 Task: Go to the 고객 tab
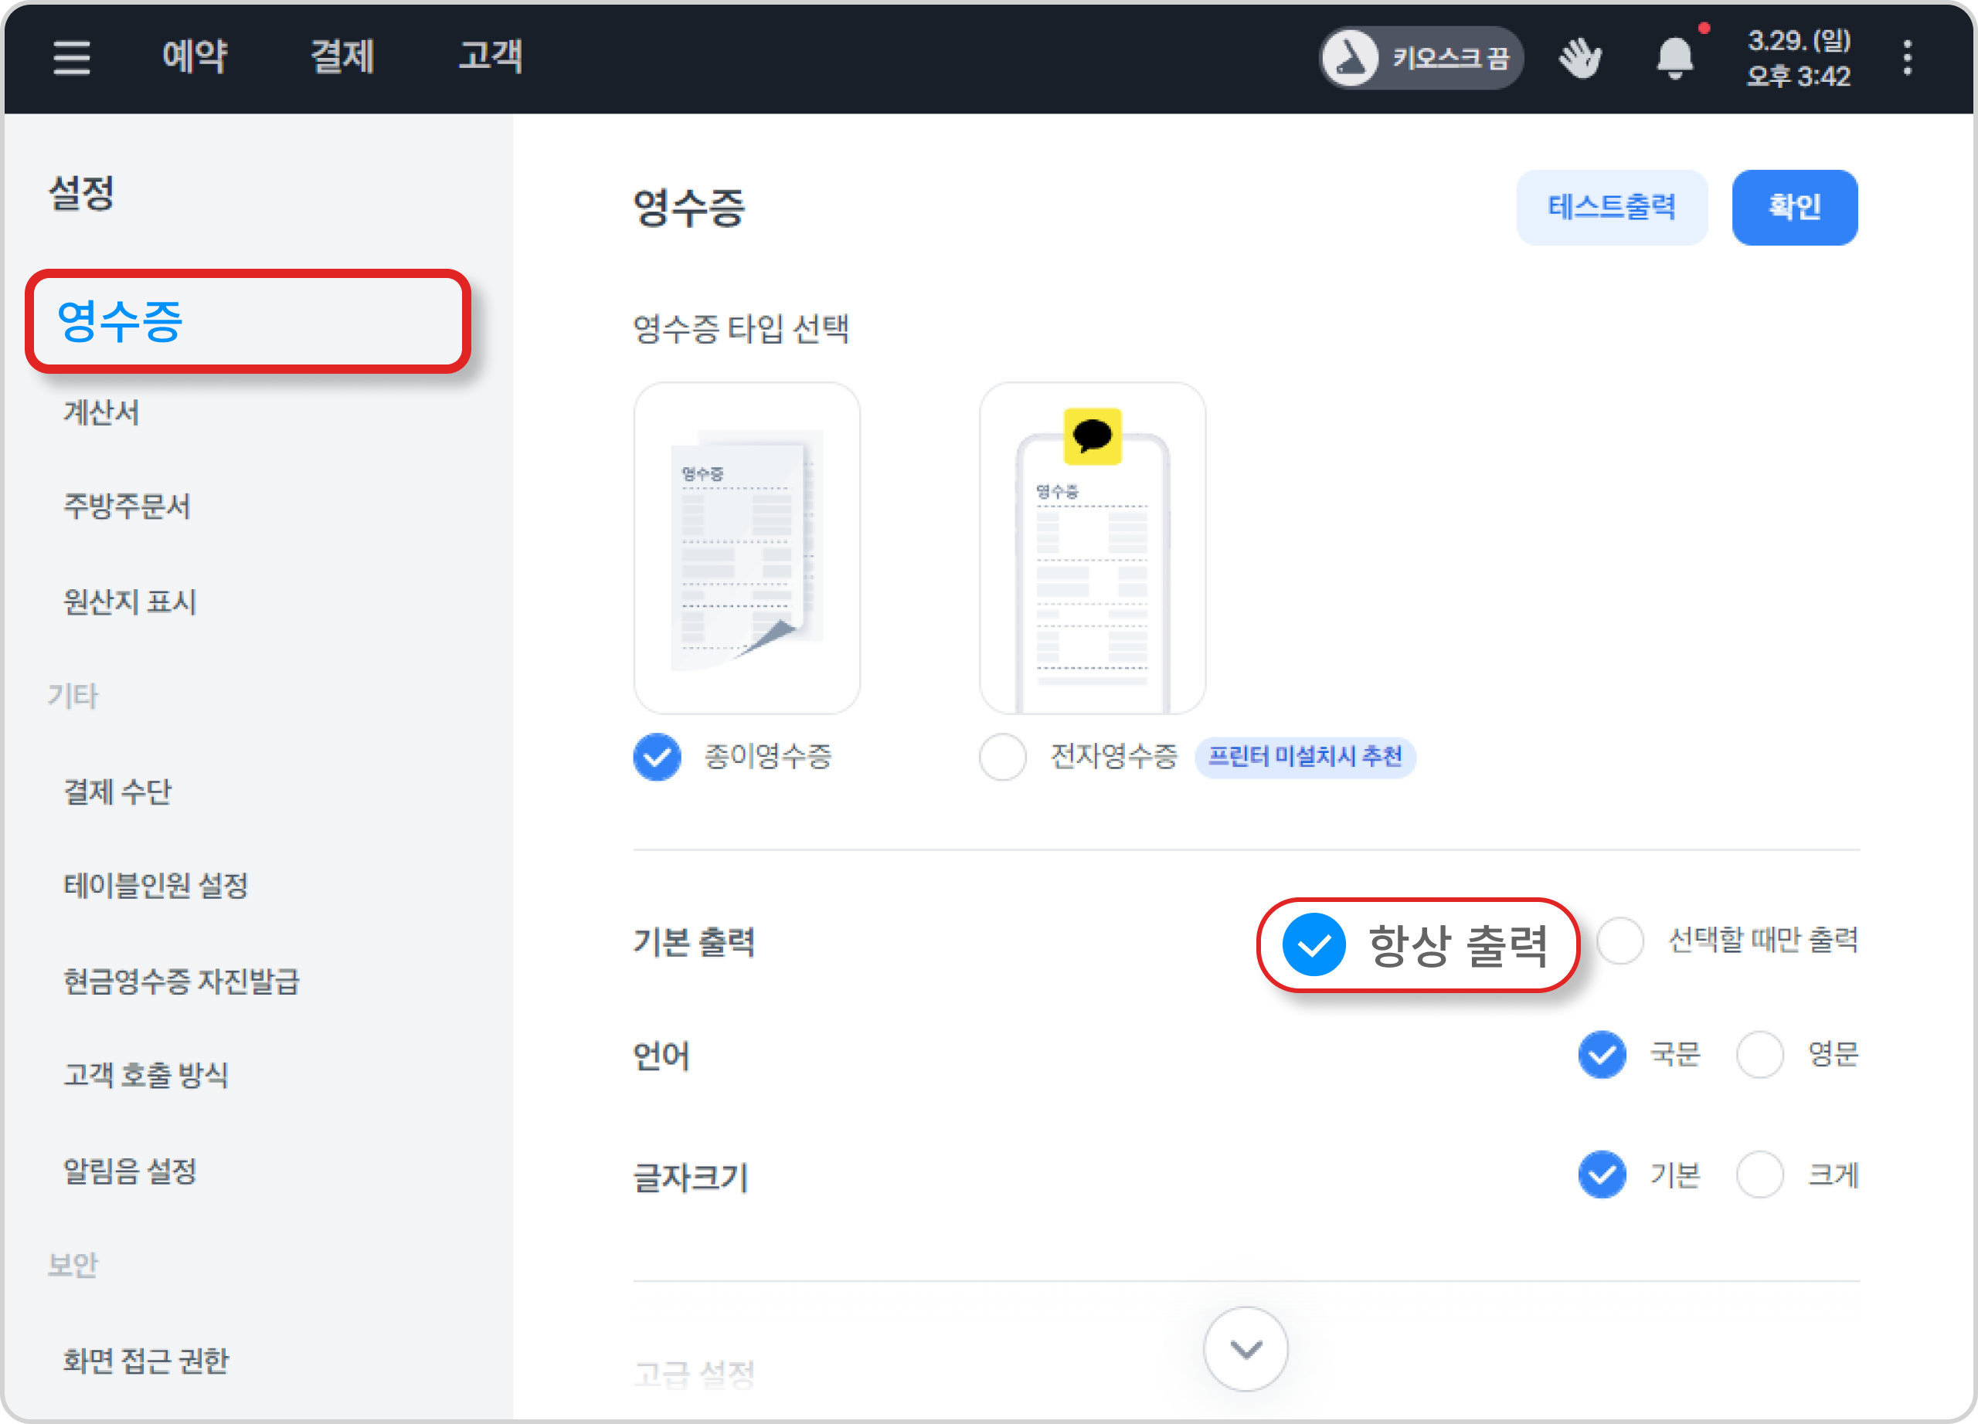[491, 57]
